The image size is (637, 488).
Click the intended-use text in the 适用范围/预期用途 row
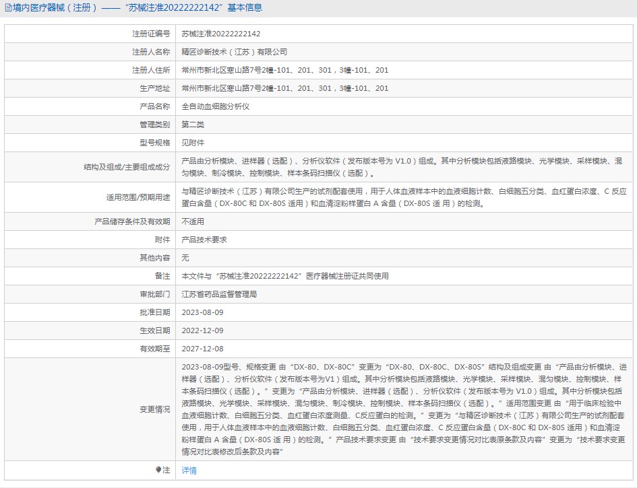404,197
